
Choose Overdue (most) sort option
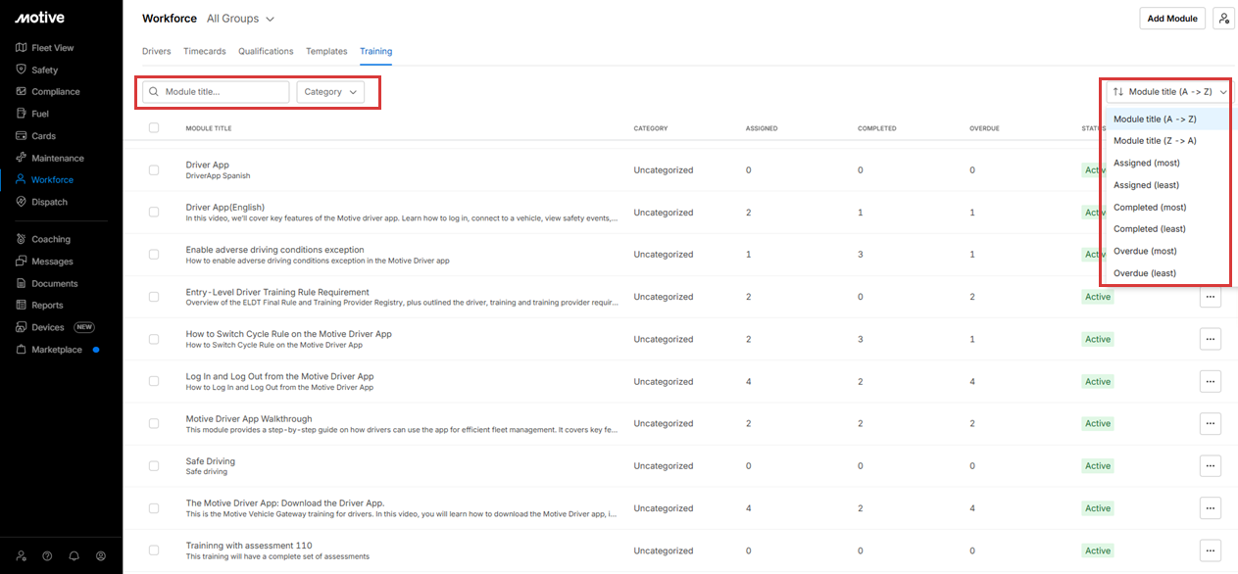click(x=1145, y=251)
